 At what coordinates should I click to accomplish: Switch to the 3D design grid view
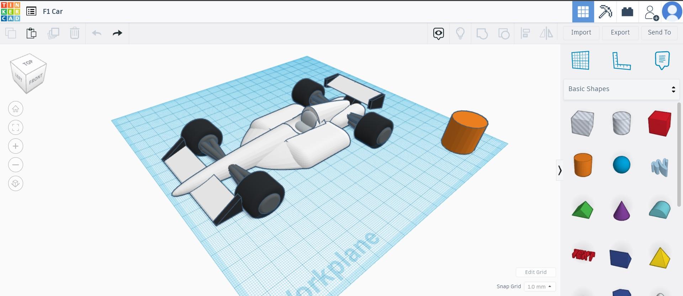click(x=583, y=11)
